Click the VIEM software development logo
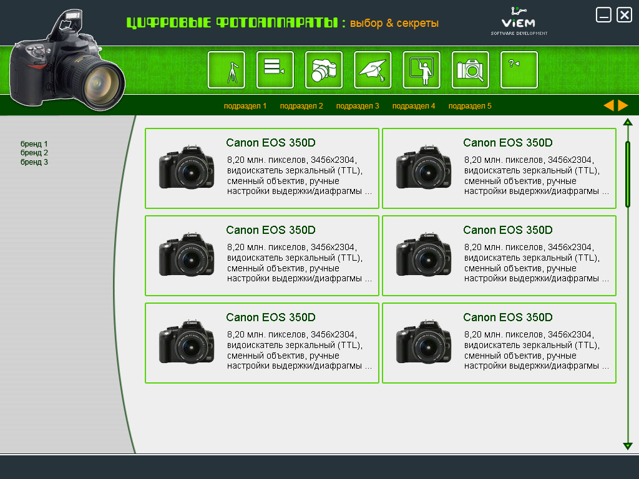 (x=519, y=21)
